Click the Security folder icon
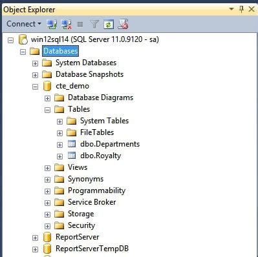258x257 pixels. [59, 225]
